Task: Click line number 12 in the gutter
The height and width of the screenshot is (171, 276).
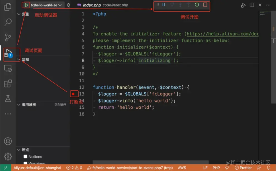Action: click(82, 87)
